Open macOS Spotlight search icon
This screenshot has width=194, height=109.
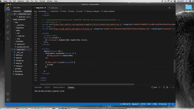coord(187,1)
